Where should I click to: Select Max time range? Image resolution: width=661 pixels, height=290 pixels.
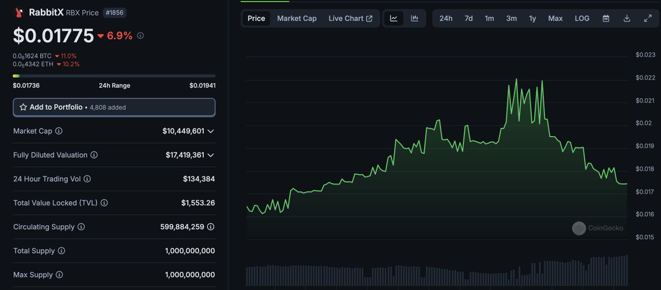(x=555, y=18)
